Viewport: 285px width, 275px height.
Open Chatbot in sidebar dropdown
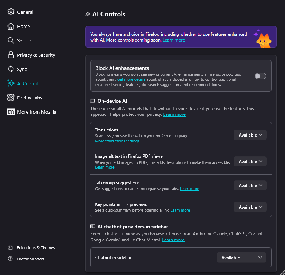(x=241, y=258)
